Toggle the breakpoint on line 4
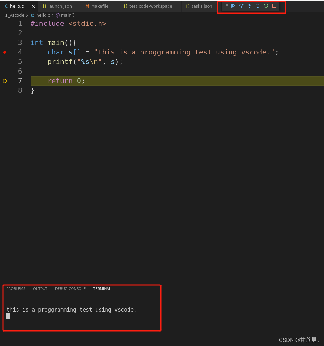324x346 pixels. (x=5, y=52)
